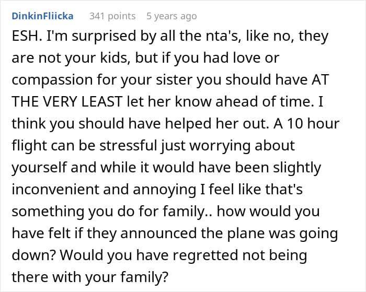The height and width of the screenshot is (292, 366).
Task: Click the words 'annoying I feel like that's'
Action: (218, 190)
